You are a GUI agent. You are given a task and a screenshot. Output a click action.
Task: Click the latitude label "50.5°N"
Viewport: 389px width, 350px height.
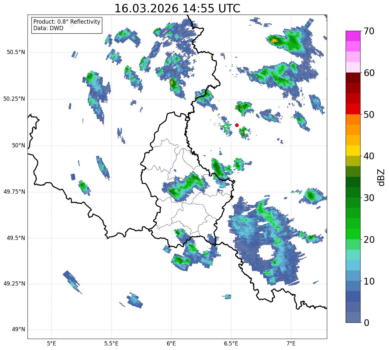click(16, 52)
